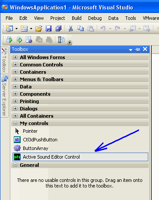159x200 pixels.
Task: Collapse the General toolbox group
Action: 15,165
